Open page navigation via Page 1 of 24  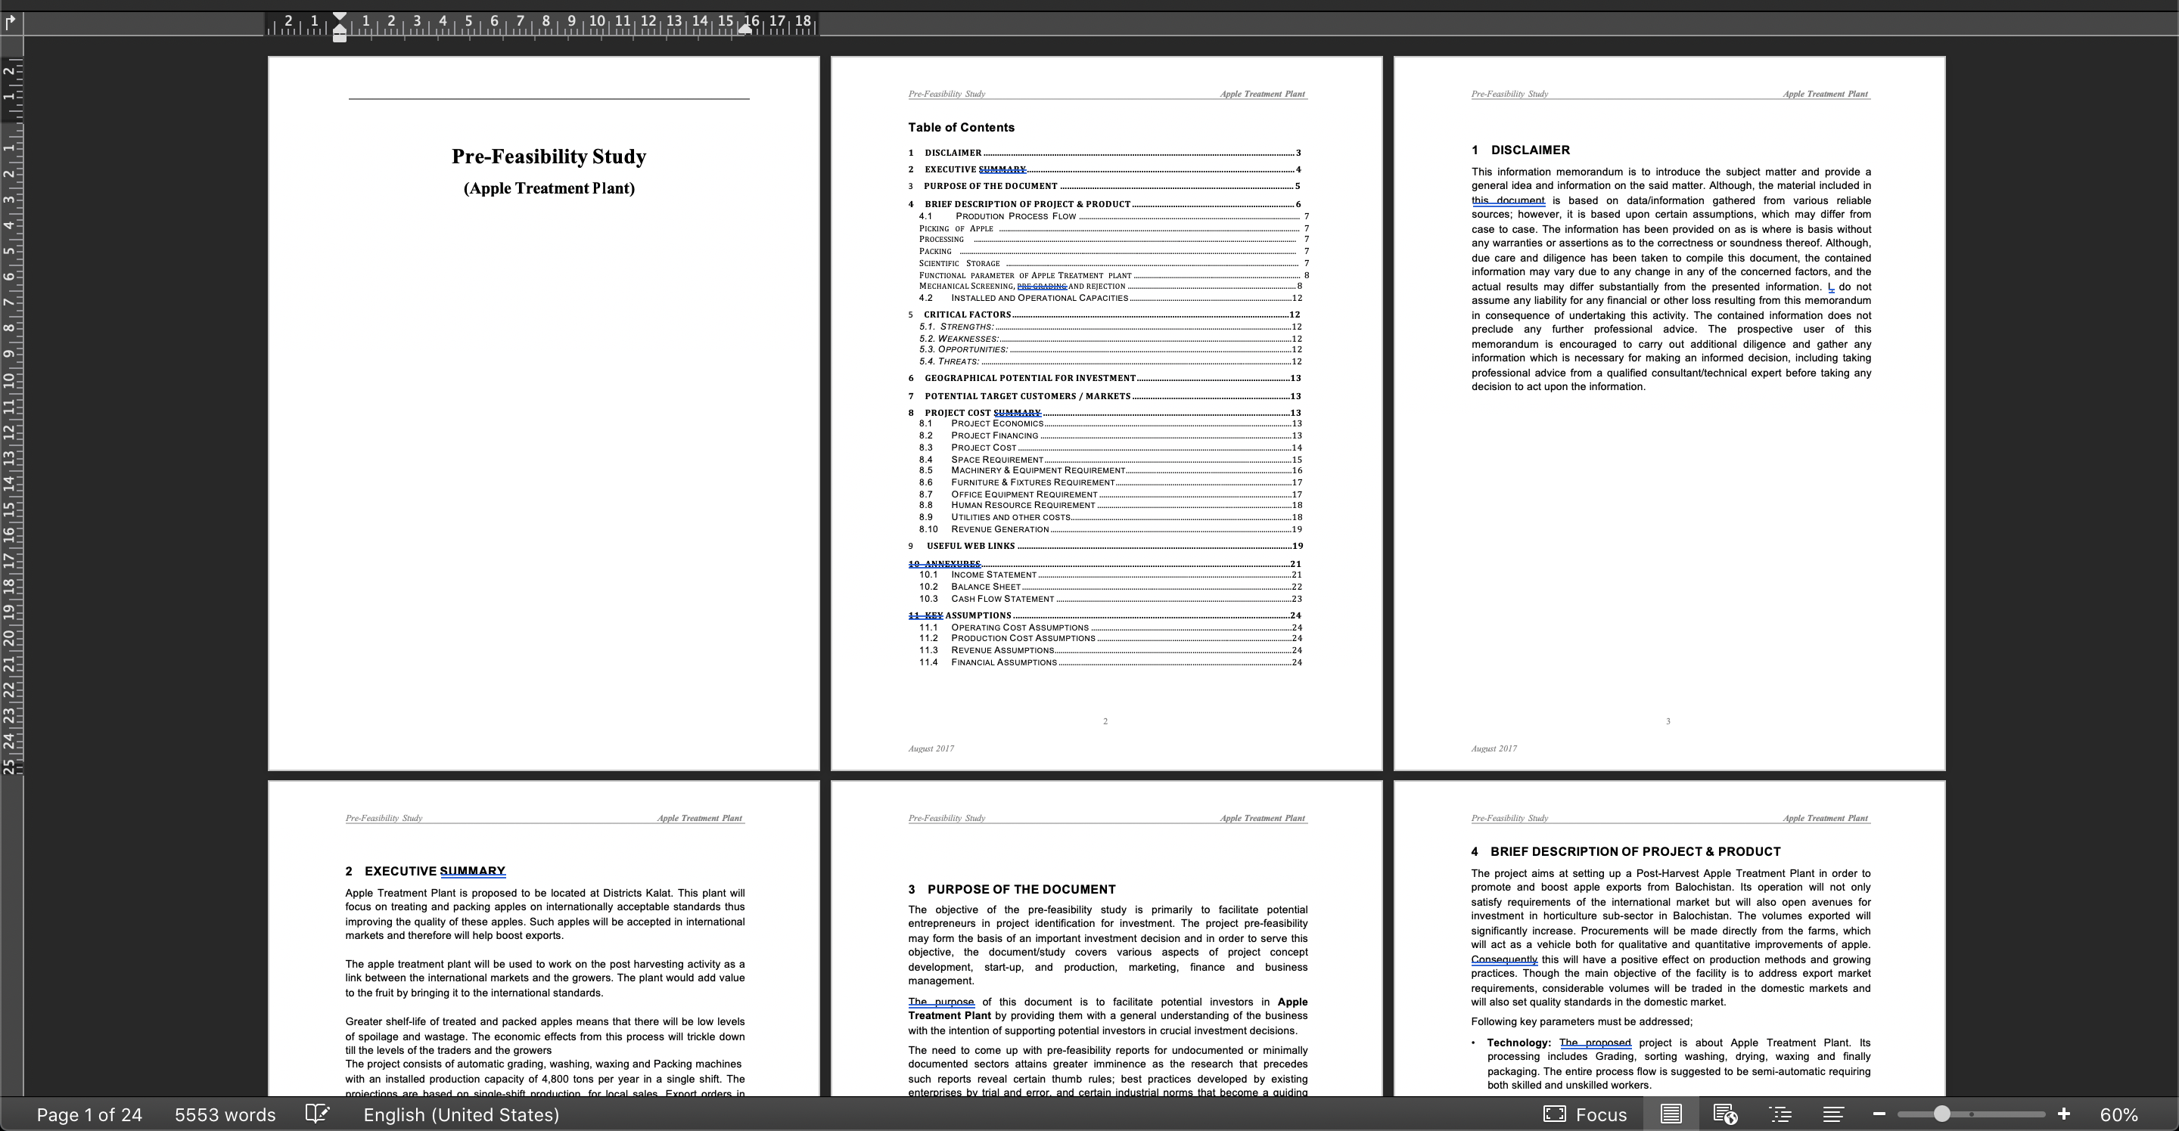click(89, 1114)
